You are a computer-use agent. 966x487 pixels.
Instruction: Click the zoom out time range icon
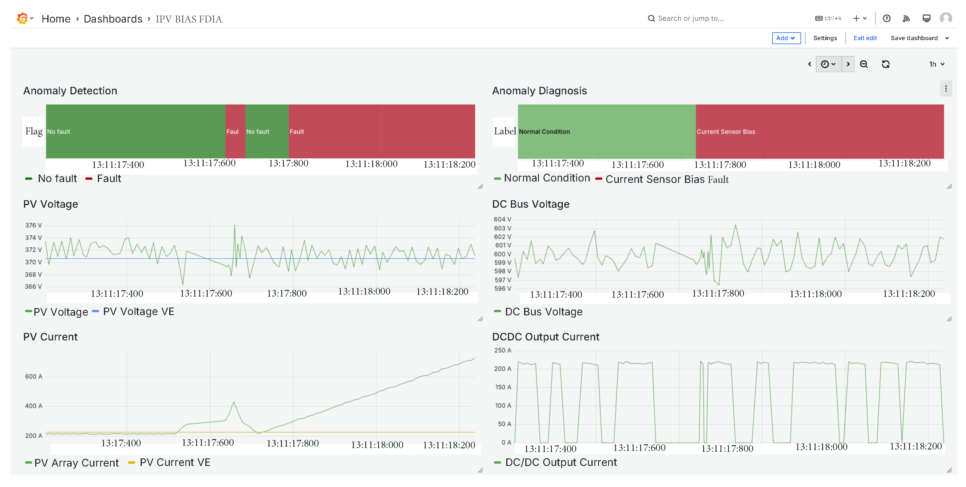tap(864, 64)
